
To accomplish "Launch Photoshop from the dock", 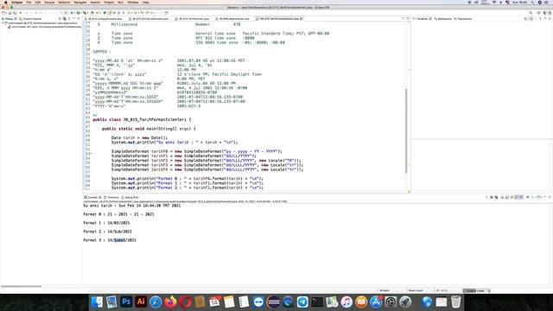I will (x=126, y=301).
